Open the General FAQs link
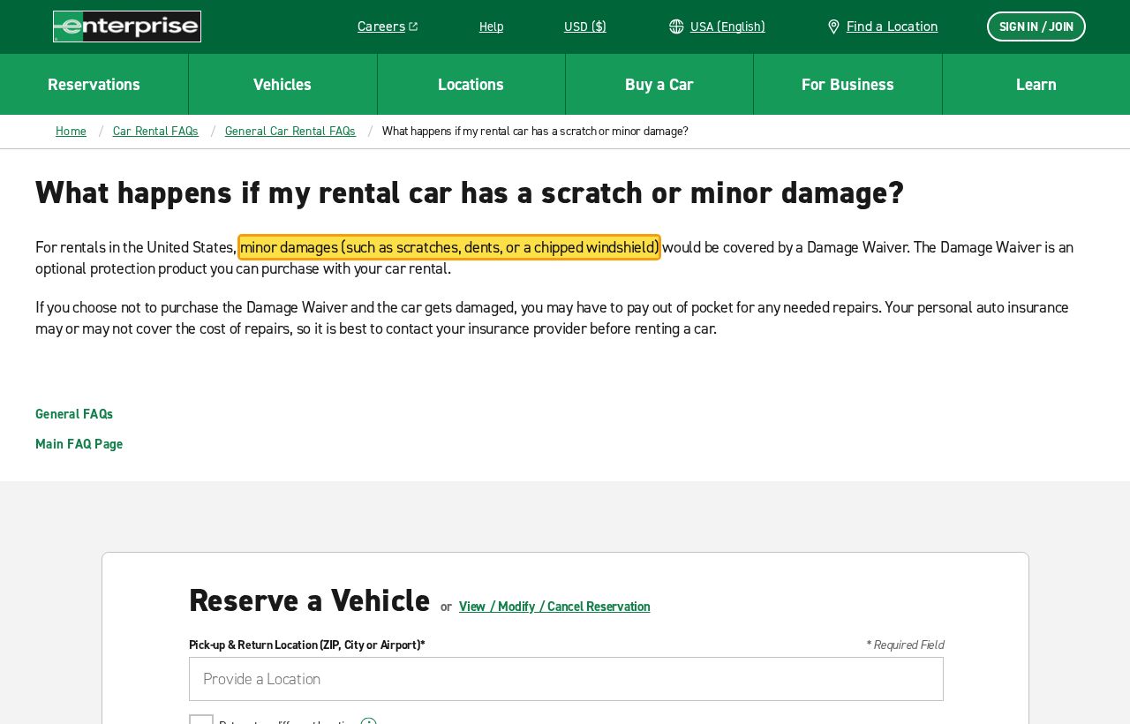Image resolution: width=1130 pixels, height=724 pixels. click(x=74, y=414)
